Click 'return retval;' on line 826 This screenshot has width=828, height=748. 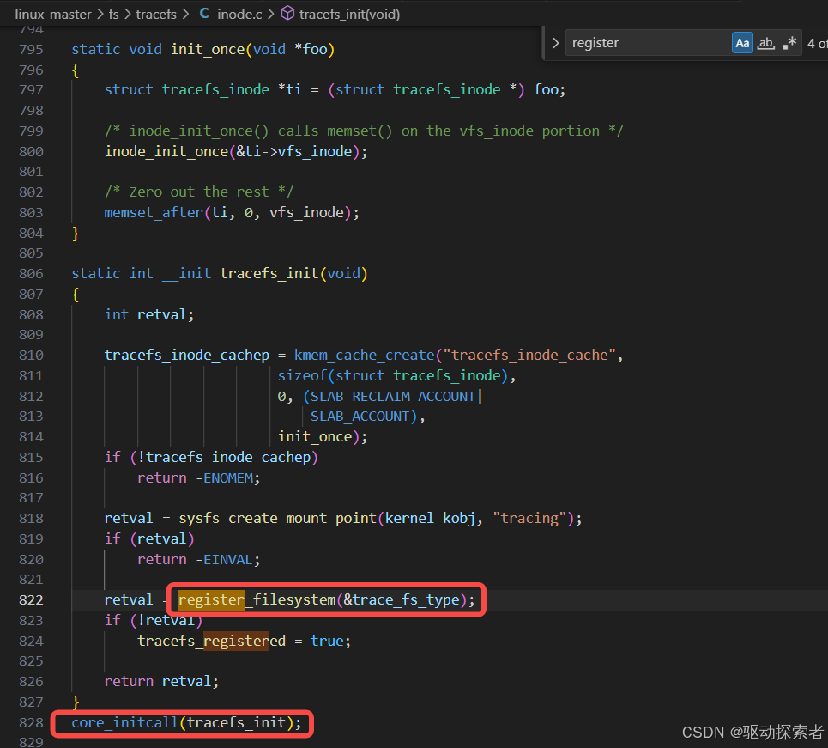click(161, 682)
